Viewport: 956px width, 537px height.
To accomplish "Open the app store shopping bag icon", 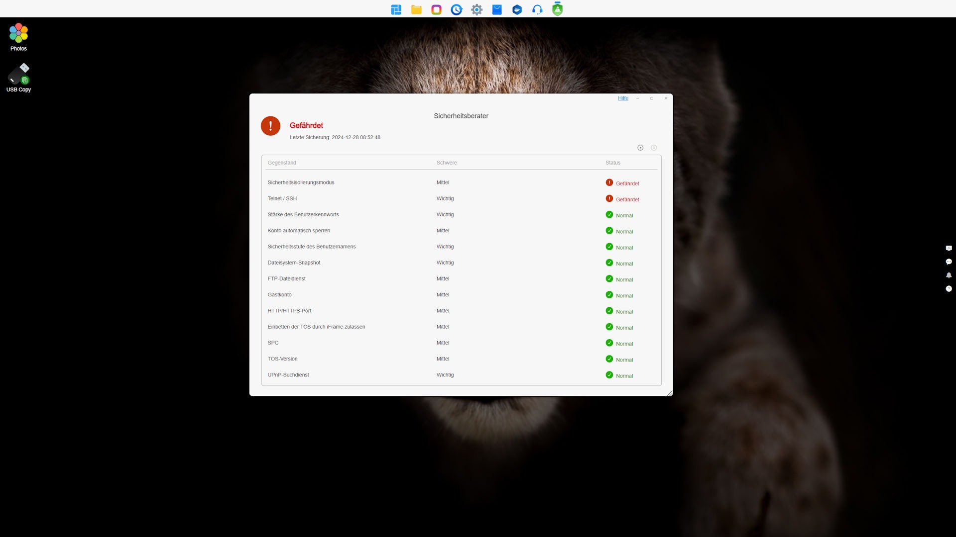I will pyautogui.click(x=497, y=9).
